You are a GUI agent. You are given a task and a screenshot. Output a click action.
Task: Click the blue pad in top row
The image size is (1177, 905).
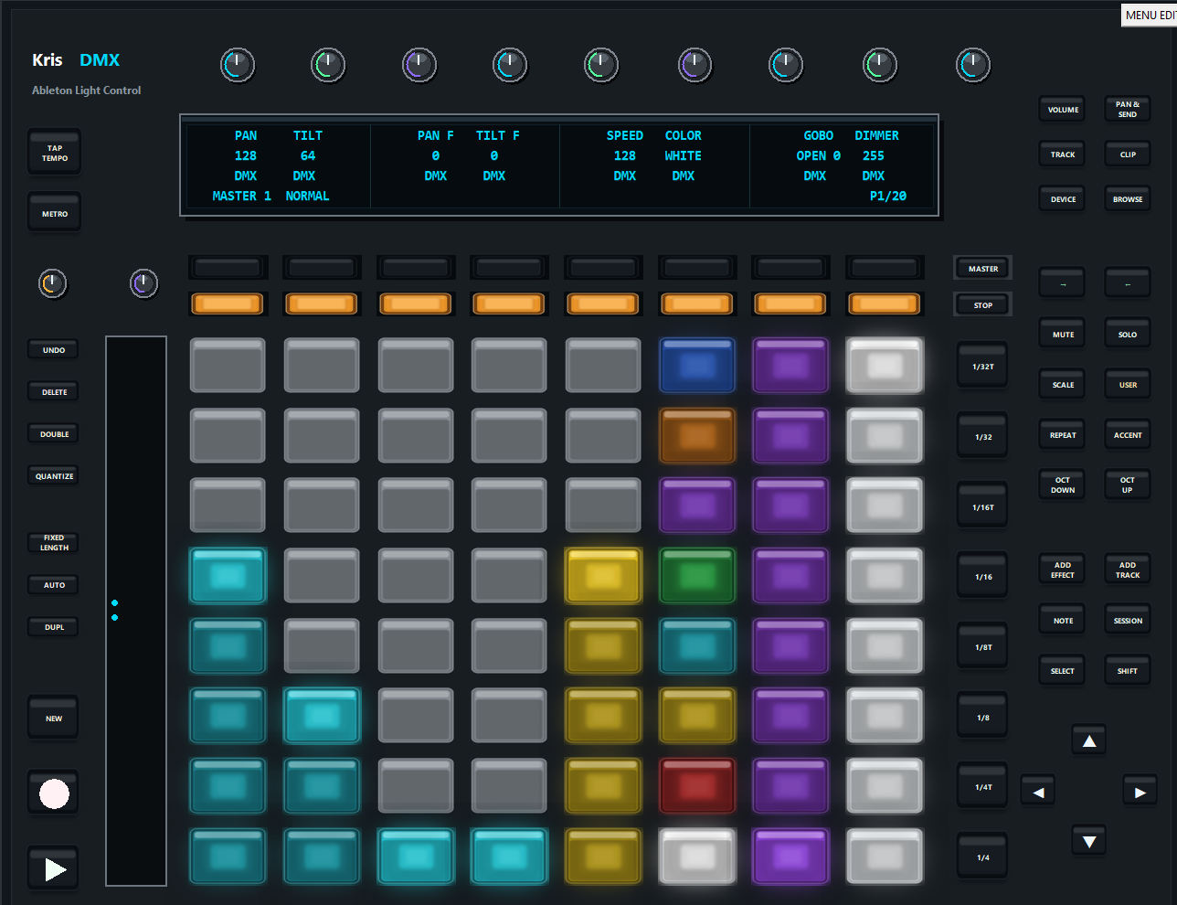click(696, 366)
